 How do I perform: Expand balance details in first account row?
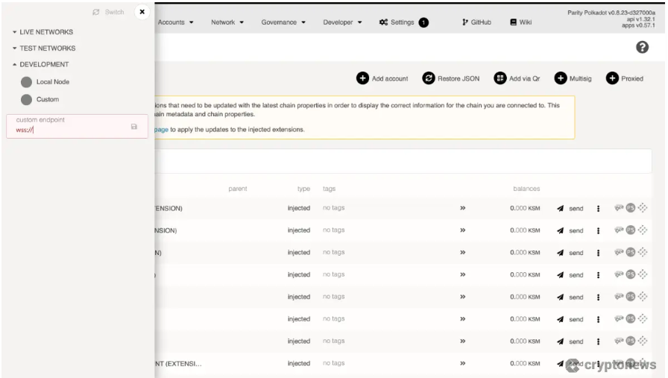[463, 208]
